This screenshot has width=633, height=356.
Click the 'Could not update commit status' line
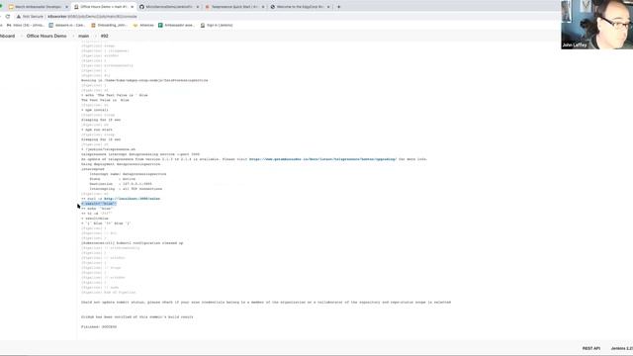tap(266, 303)
